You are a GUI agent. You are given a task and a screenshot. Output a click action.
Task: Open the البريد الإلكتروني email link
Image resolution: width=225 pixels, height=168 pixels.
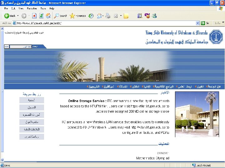pos(37,33)
